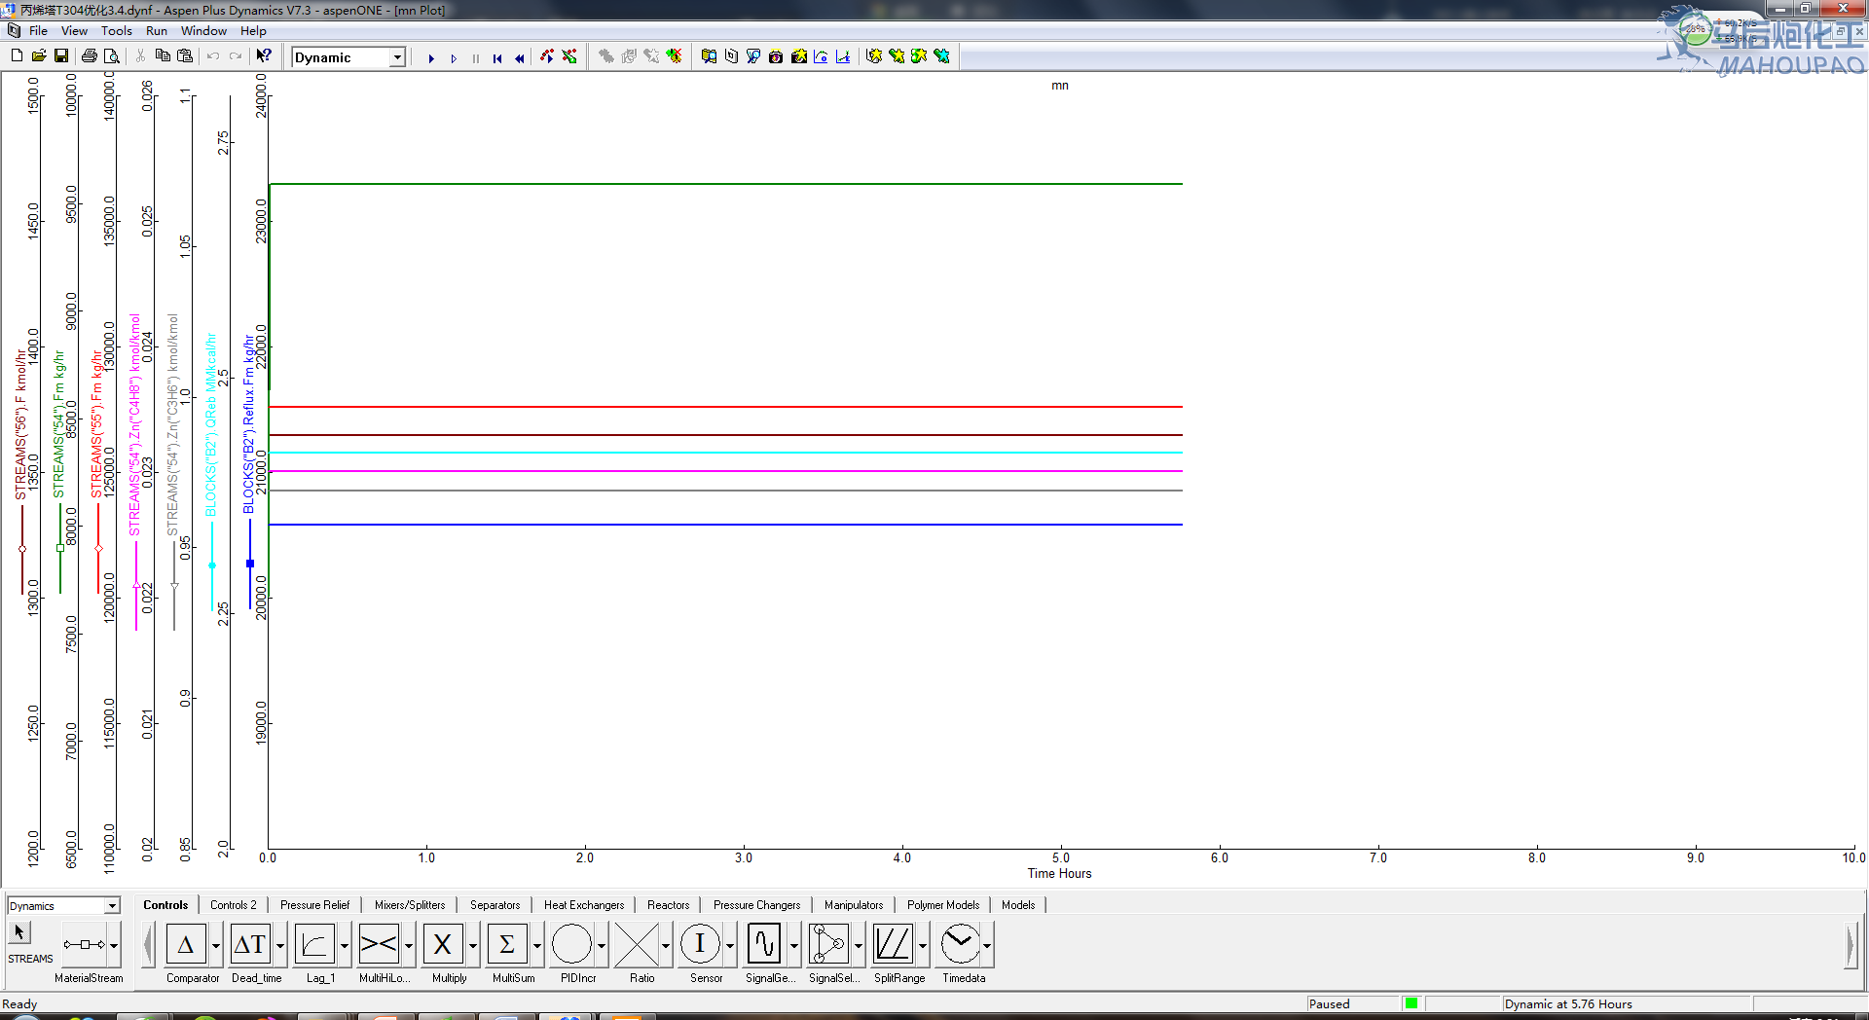The image size is (1869, 1020).
Task: Select the SignalGenerator icon
Action: 764,944
